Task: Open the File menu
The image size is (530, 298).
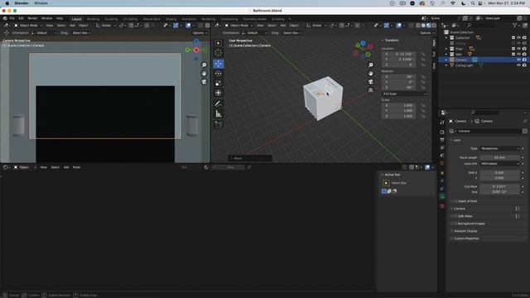Action: 12,18
